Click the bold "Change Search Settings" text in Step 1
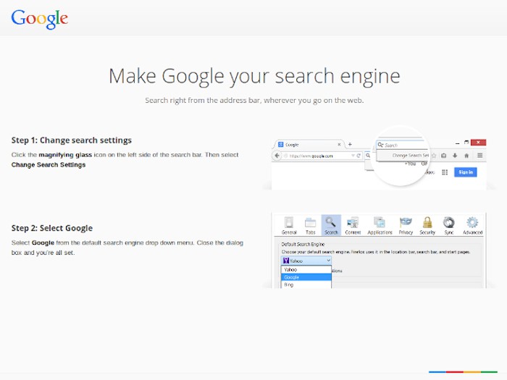The image size is (507, 380). tap(49, 165)
